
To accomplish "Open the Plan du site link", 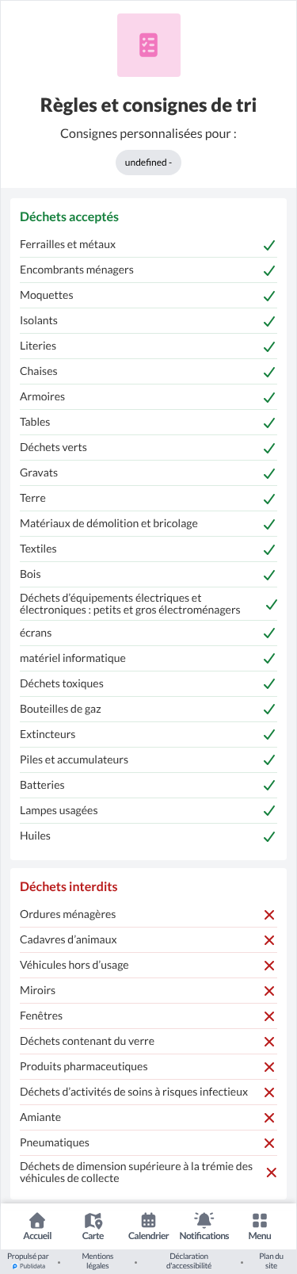I will (271, 1261).
